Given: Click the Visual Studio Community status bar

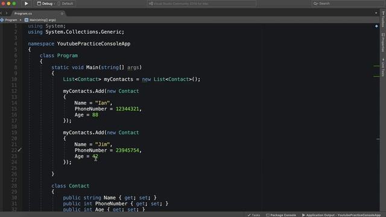Looking at the screenshot, I should [x=201, y=4].
